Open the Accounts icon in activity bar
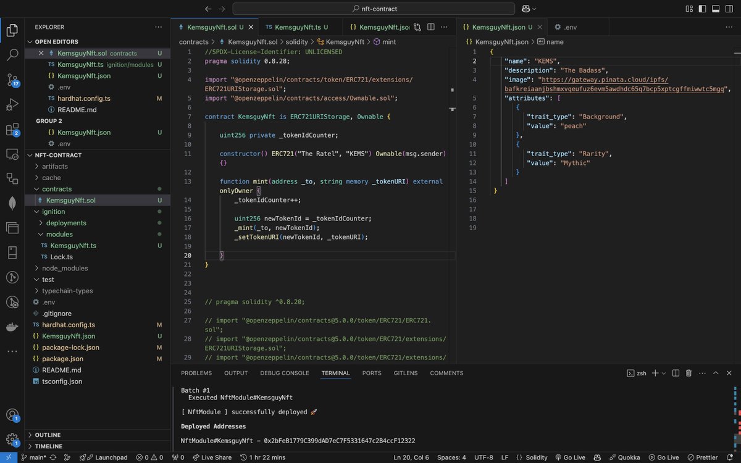 [x=12, y=415]
